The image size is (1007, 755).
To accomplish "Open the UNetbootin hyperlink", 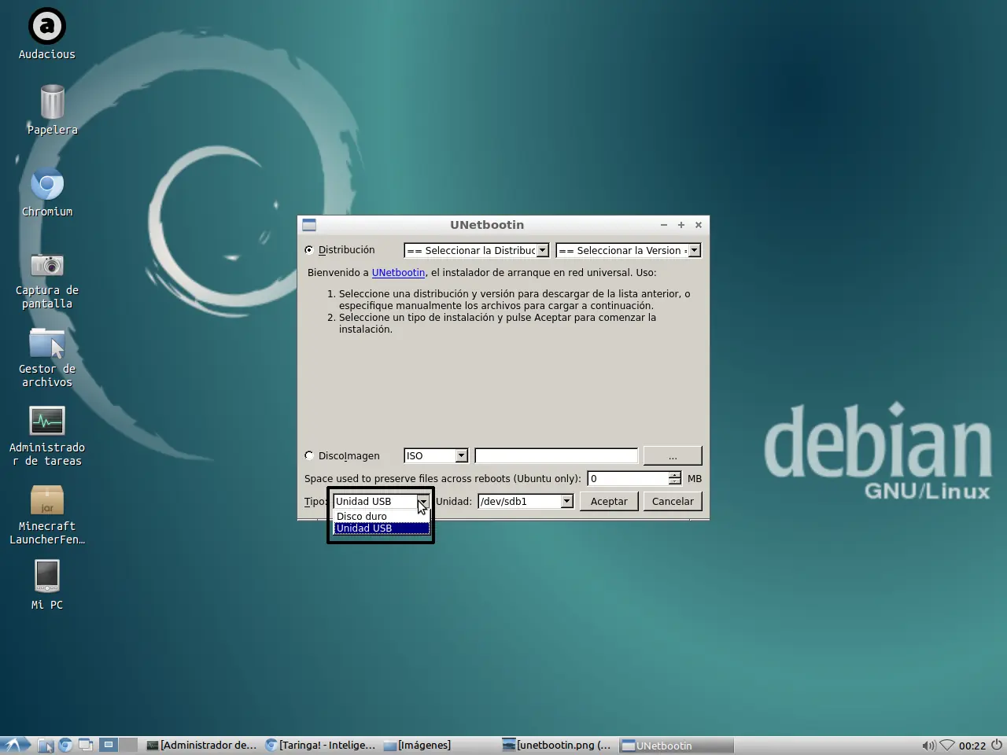I will click(x=398, y=273).
